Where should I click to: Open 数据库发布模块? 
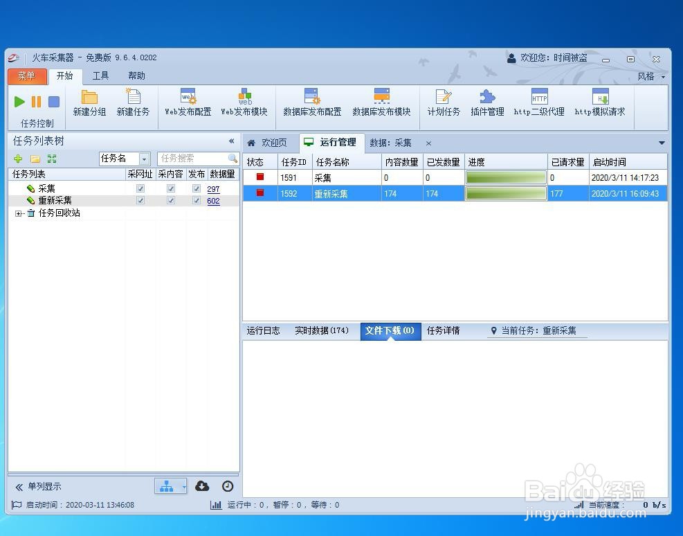(381, 103)
